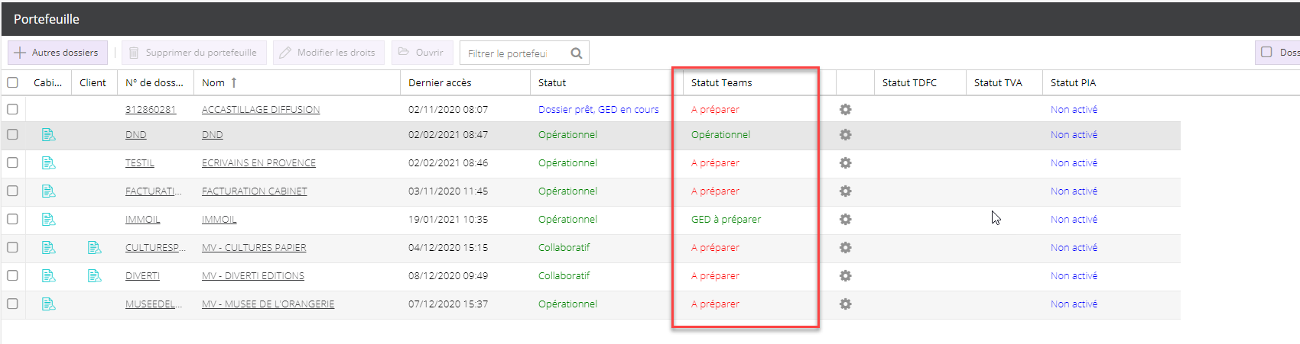
Task: Check the box for ECRIVAINS EN PROVENCE row
Action: click(12, 162)
